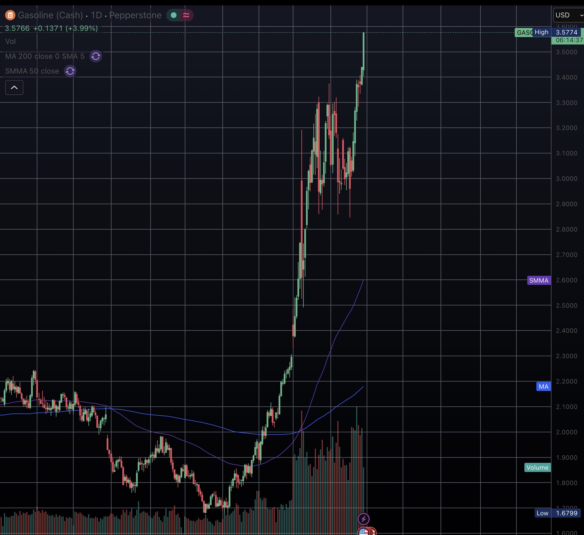Click the orange gasoline symbol logo
Viewport: 584px width, 535px height.
click(x=10, y=15)
